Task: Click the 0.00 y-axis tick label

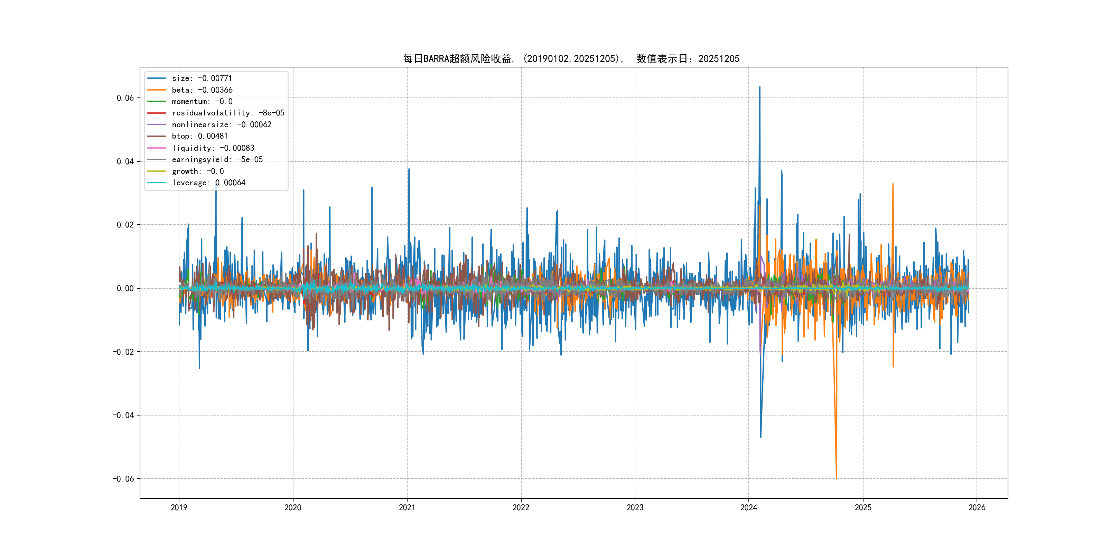Action: point(125,288)
